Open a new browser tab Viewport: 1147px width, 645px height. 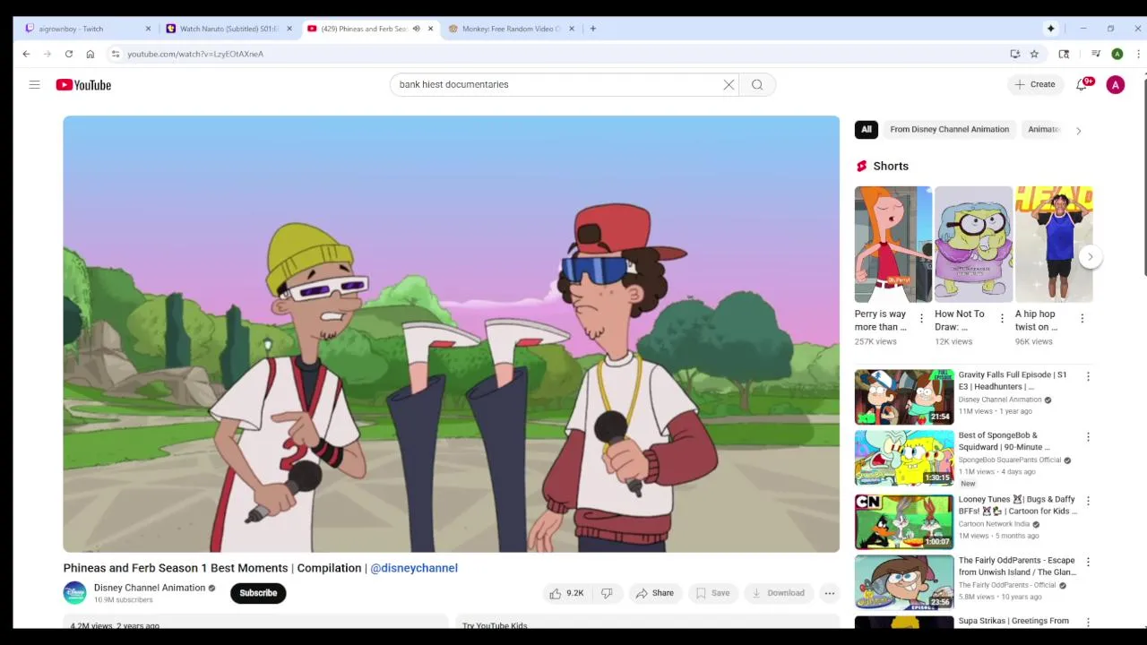tap(592, 29)
